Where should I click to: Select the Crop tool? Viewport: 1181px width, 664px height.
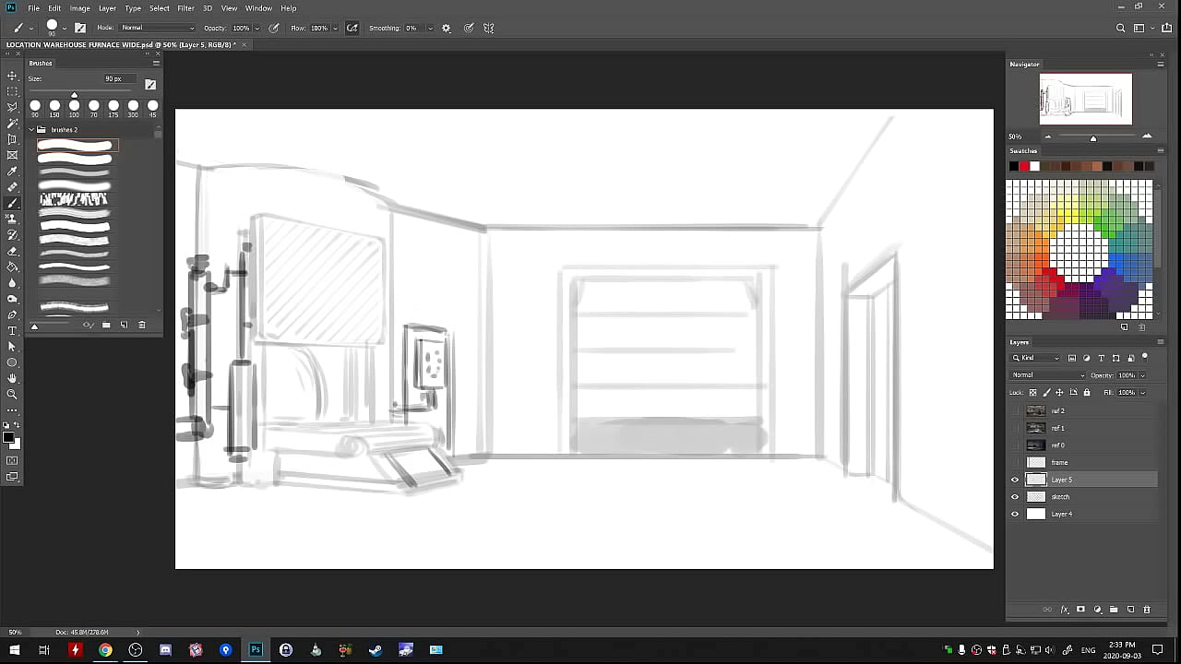point(12,139)
